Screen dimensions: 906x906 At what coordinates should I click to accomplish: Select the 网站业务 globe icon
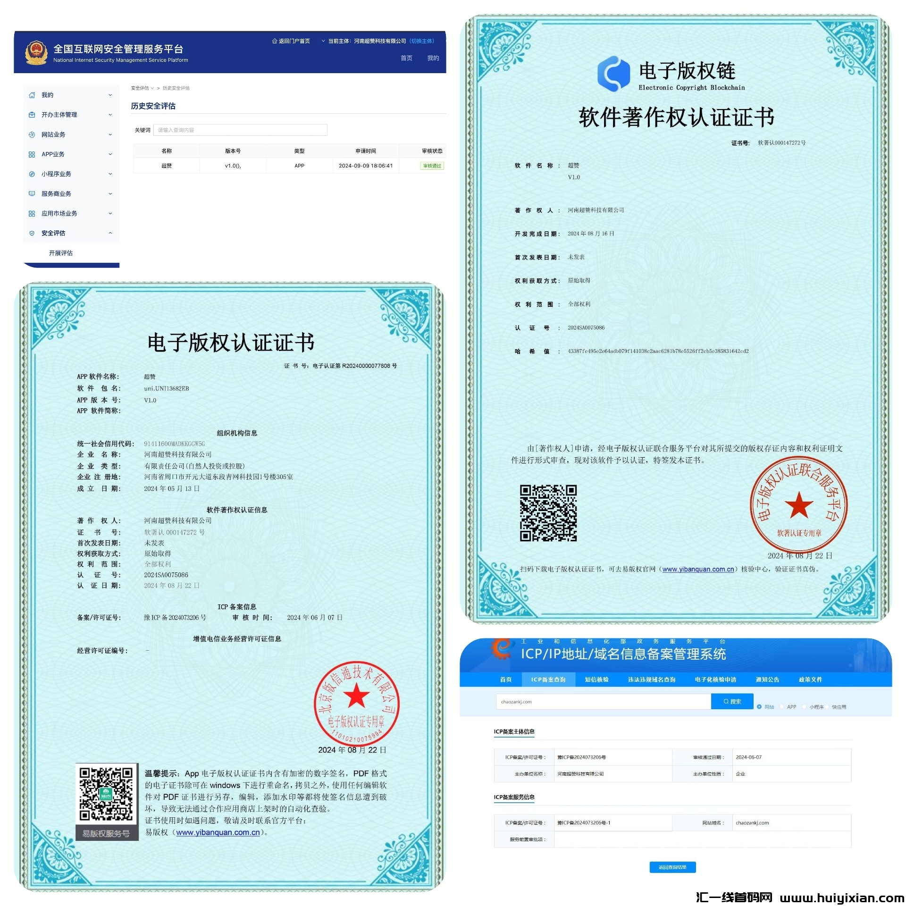pos(32,134)
